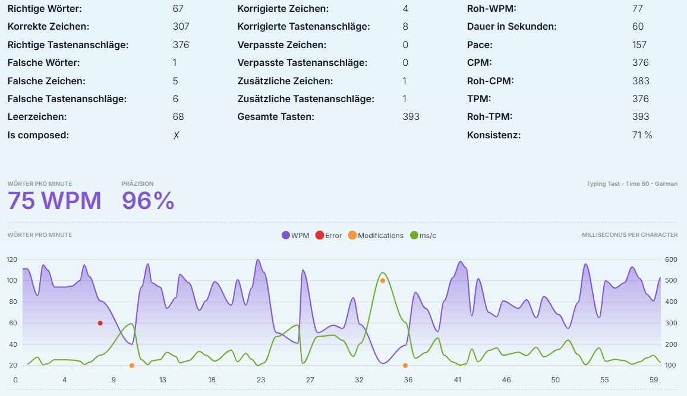
Task: Click the value 157 for Pace
Action: pos(639,45)
